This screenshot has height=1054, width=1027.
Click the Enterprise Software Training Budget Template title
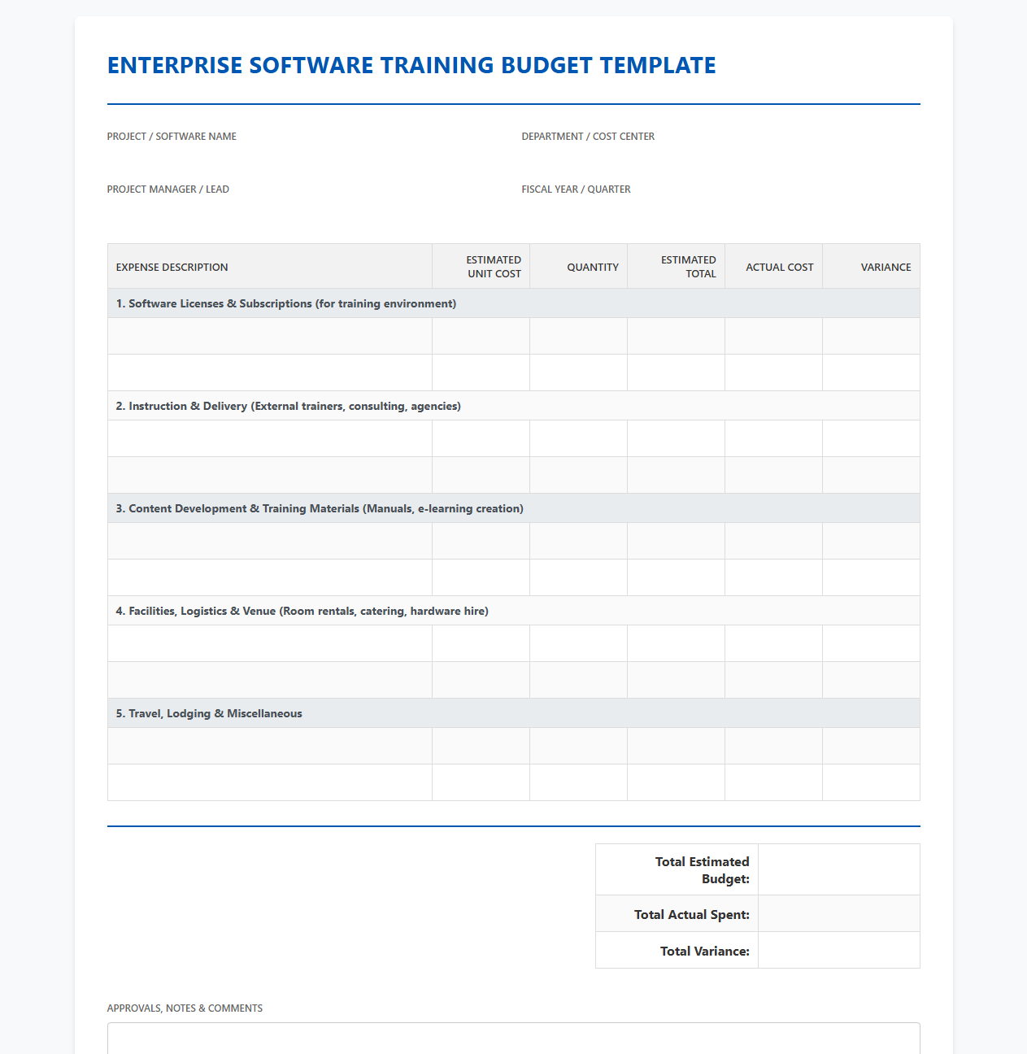411,65
